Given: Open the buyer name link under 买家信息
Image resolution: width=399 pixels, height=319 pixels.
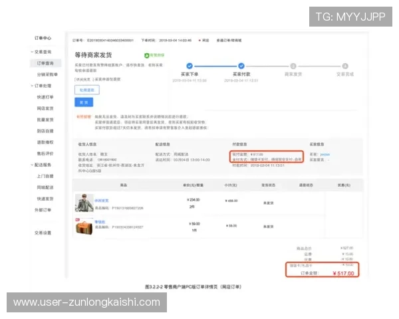Looking at the screenshot, I should [x=325, y=154].
